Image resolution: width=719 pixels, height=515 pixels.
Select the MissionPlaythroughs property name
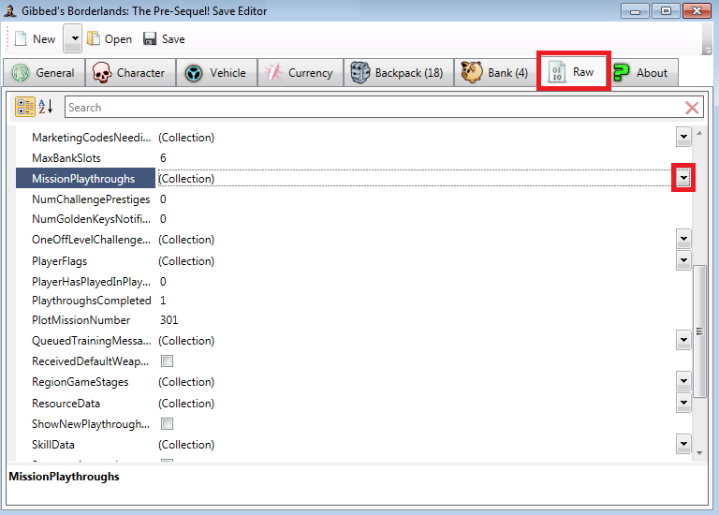pos(83,179)
